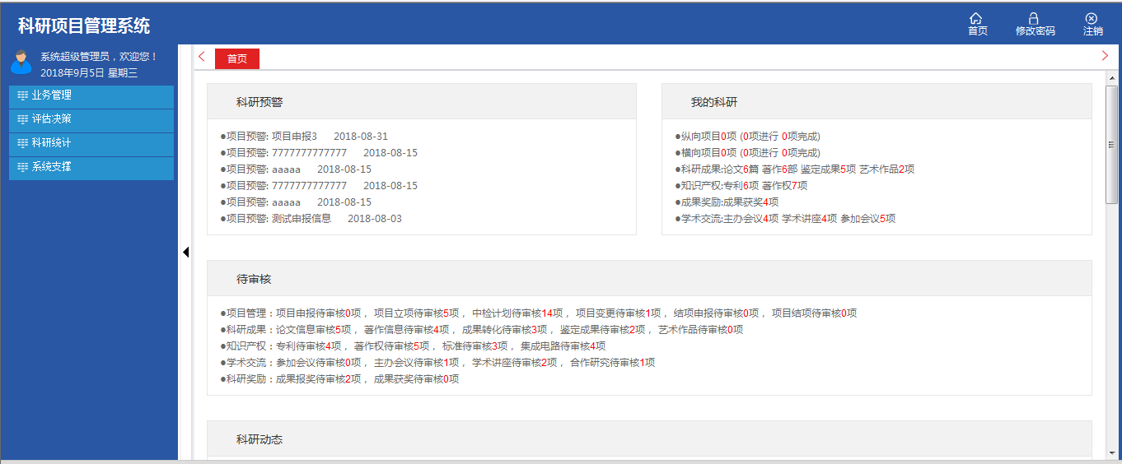Viewport: 1122px width, 464px height.
Task: Click 成果报奖待审核2项
Action: pos(318,379)
